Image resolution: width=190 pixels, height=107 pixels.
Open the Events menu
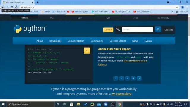tap(148, 41)
